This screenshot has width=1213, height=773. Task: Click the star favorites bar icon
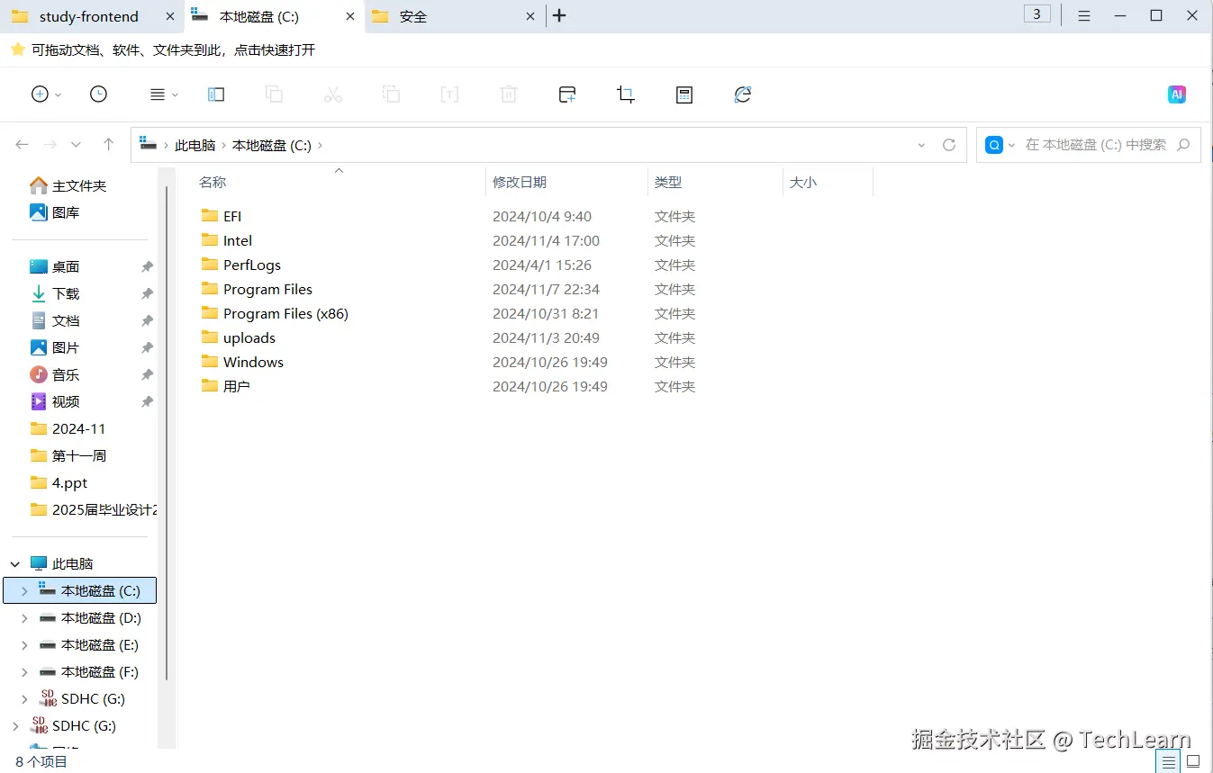coord(17,49)
